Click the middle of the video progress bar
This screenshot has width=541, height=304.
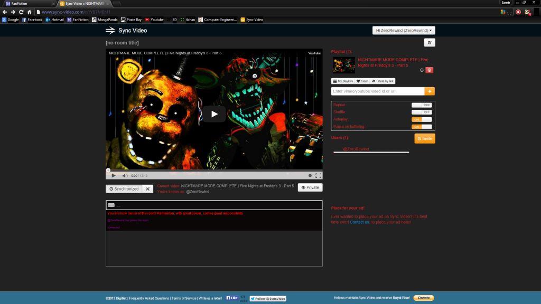point(214,170)
